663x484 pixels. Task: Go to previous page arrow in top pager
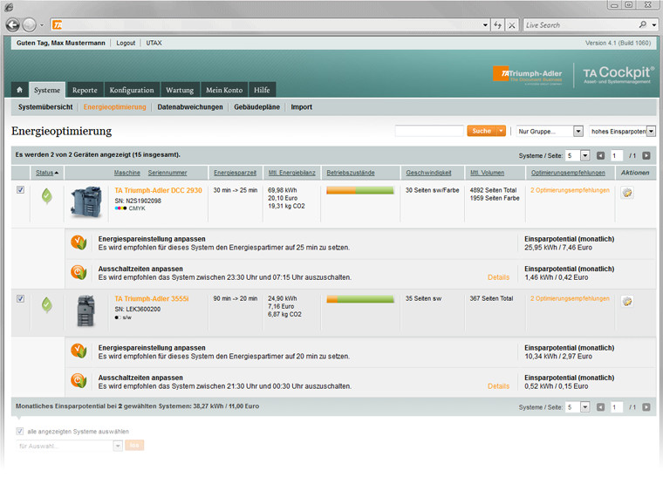click(x=600, y=155)
